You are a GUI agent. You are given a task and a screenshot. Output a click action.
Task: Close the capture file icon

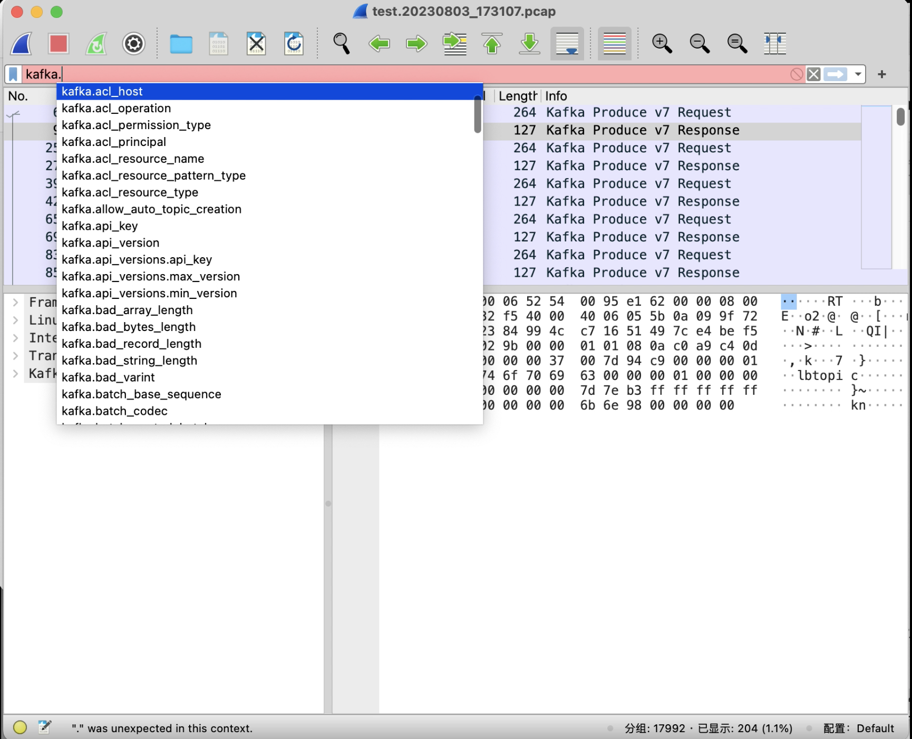(256, 44)
